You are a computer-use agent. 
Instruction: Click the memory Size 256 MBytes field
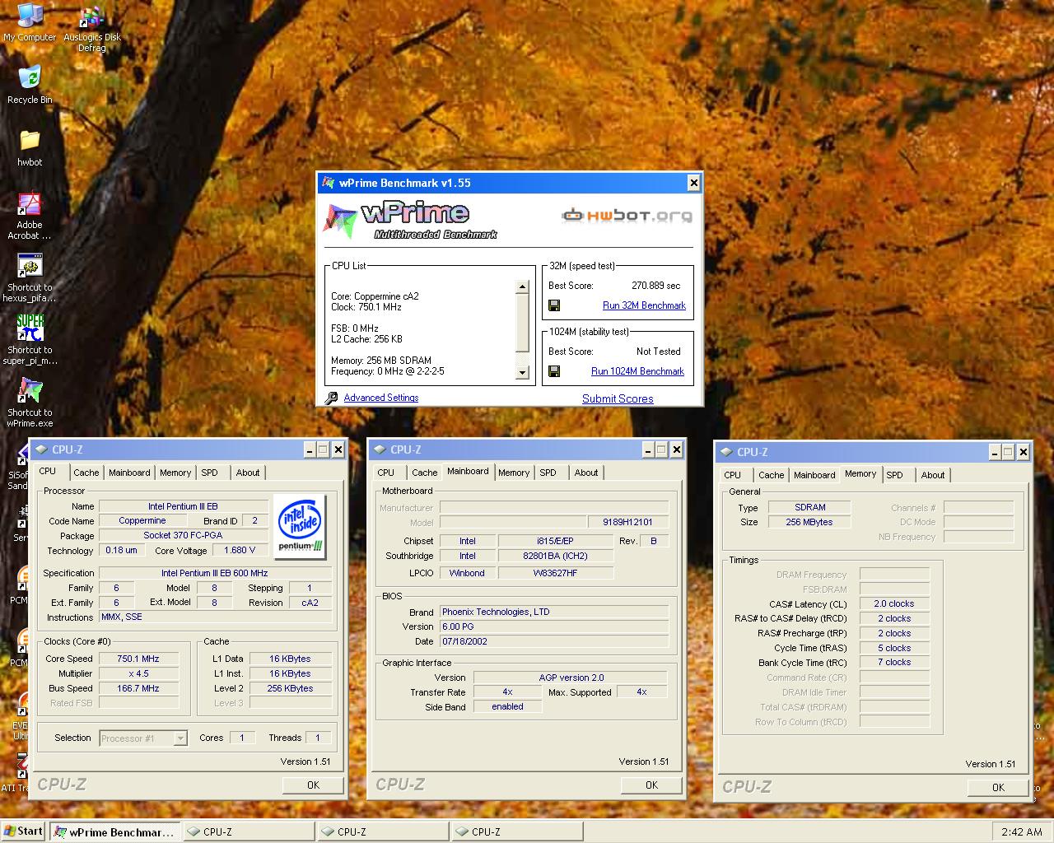point(809,522)
